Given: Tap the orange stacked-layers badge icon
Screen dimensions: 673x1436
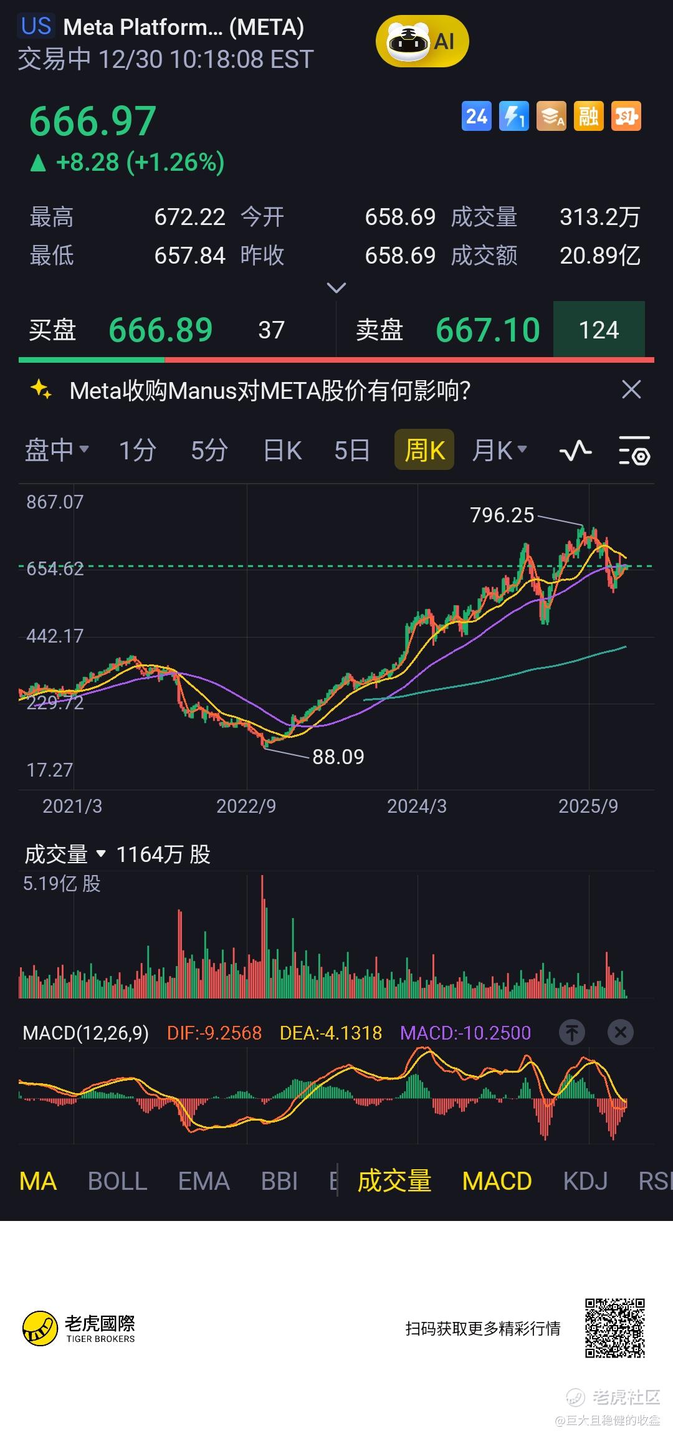Looking at the screenshot, I should [551, 116].
